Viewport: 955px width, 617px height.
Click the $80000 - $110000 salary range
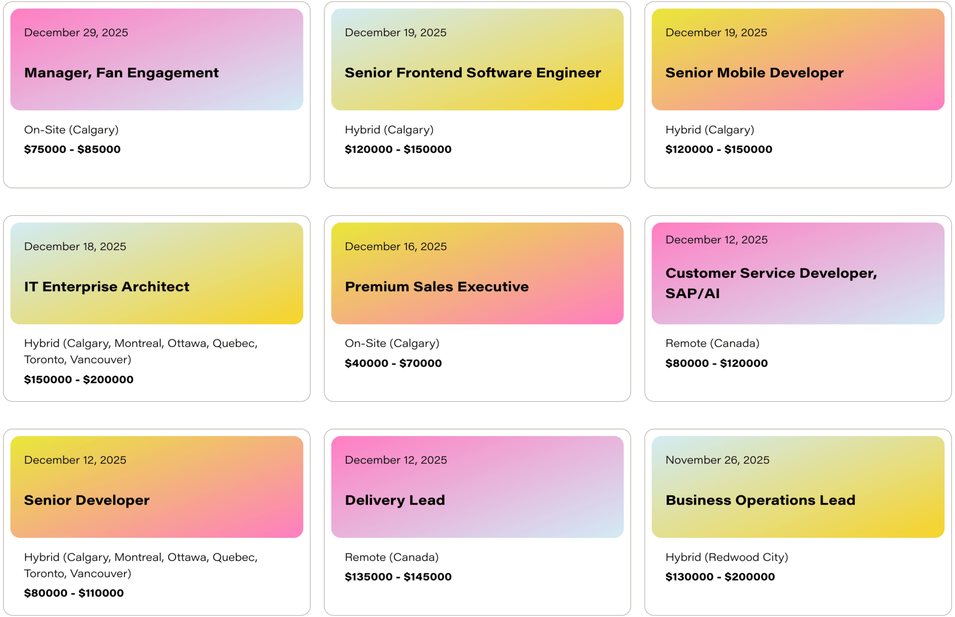[x=74, y=593]
